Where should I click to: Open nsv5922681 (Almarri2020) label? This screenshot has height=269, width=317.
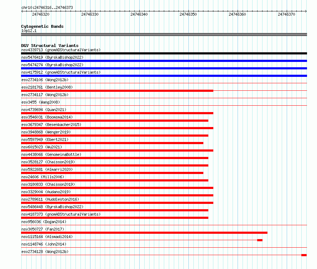point(47,169)
